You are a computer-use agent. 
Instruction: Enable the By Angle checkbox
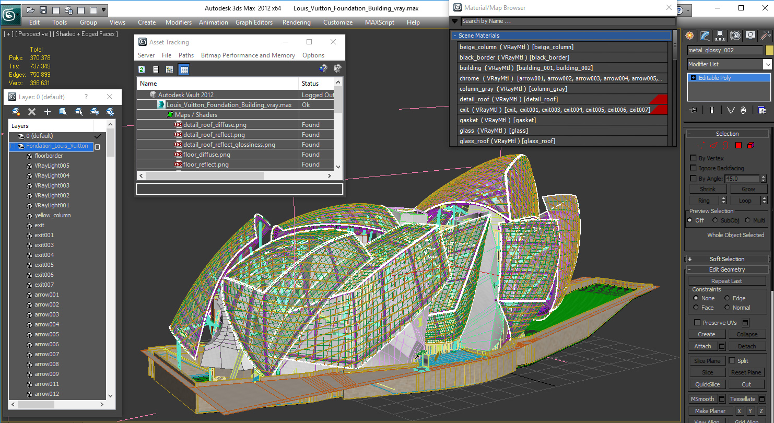(694, 179)
